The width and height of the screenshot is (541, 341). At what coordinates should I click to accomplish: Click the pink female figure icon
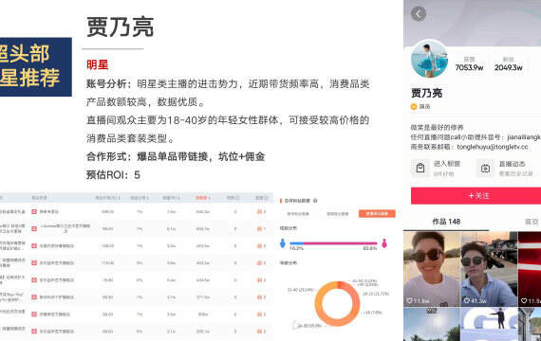coord(384,243)
